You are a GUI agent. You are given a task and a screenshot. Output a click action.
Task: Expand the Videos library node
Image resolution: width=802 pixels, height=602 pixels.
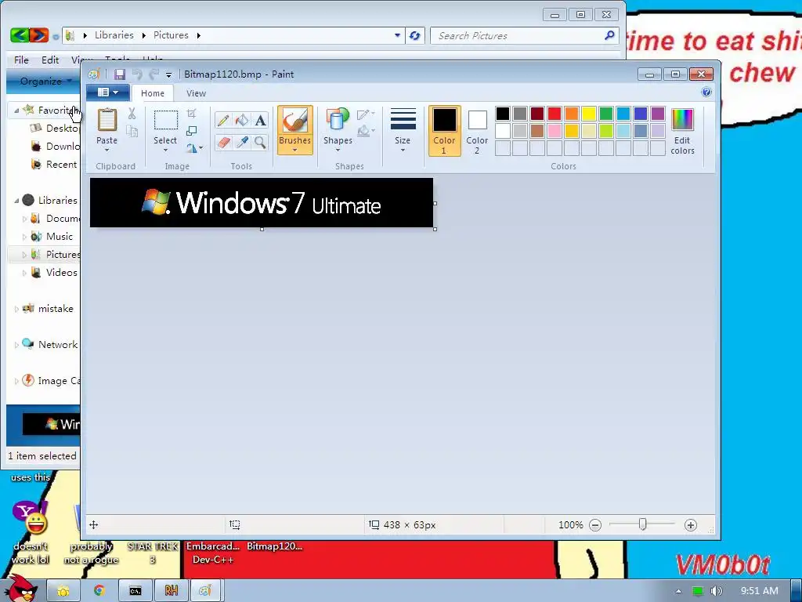click(24, 273)
